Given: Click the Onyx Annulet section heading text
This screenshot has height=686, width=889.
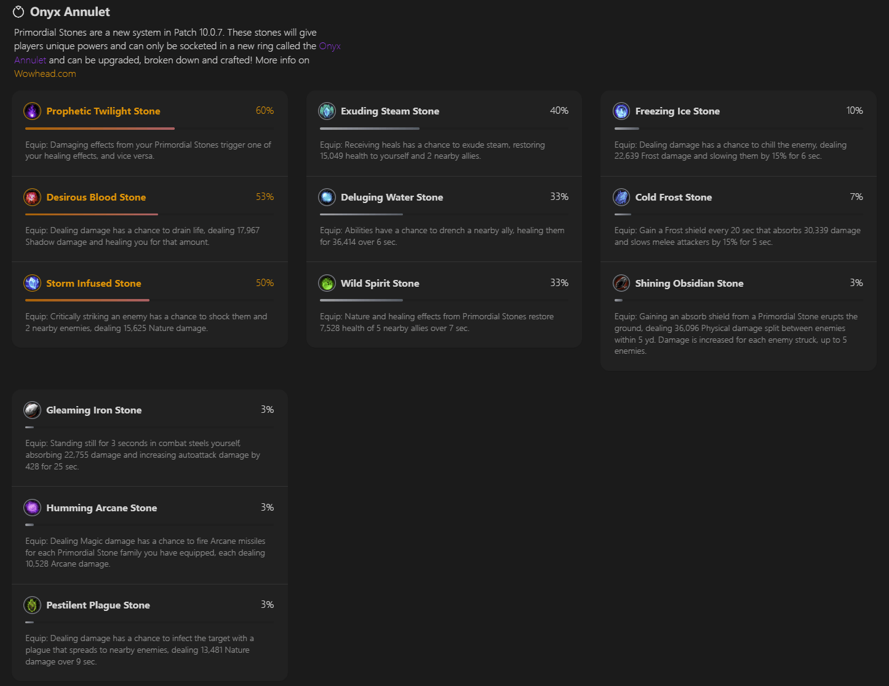Looking at the screenshot, I should coord(70,12).
